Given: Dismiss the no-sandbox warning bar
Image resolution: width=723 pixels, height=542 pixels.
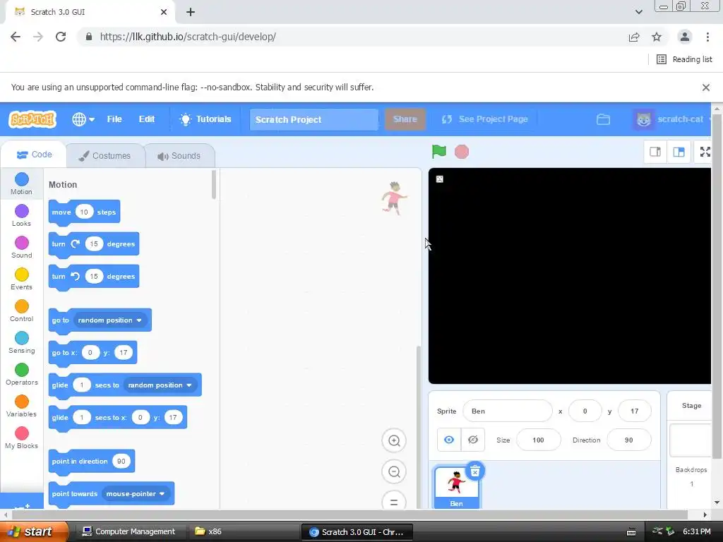Looking at the screenshot, I should point(705,87).
